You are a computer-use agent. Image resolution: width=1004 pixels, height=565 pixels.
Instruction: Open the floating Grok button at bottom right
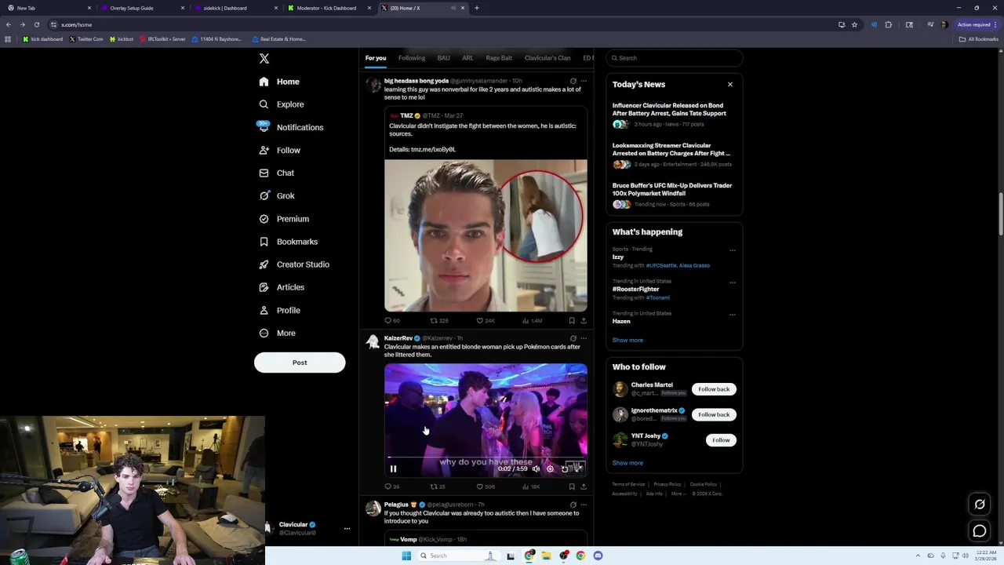point(980,505)
